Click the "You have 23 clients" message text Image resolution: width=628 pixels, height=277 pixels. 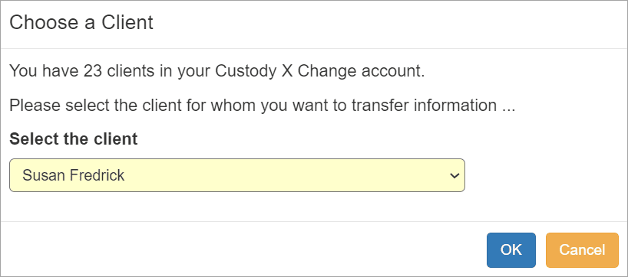point(216,71)
